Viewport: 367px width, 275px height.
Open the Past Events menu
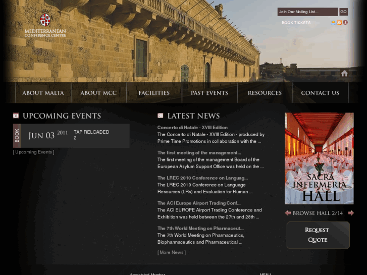(x=209, y=93)
